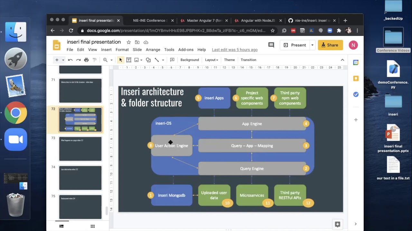Viewport: 412px width, 231px height.
Task: Open Google Tasks side panel
Action: (x=356, y=94)
